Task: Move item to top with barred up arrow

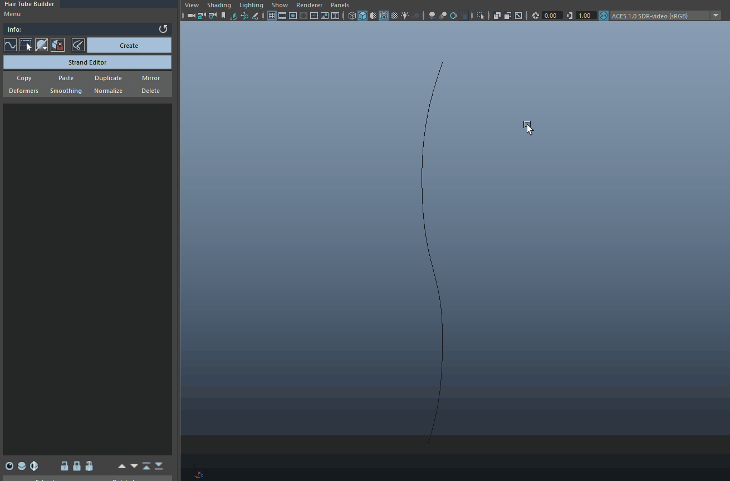Action: [x=146, y=466]
